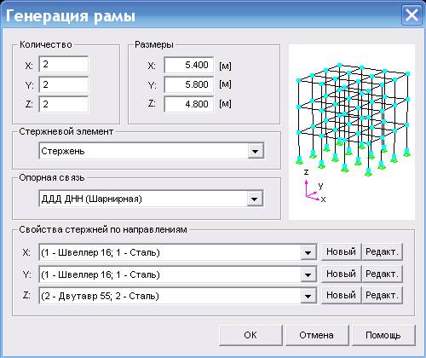This screenshot has width=426, height=358.
Task: Expand the Z direction properties dropdown arrow
Action: pos(308,296)
